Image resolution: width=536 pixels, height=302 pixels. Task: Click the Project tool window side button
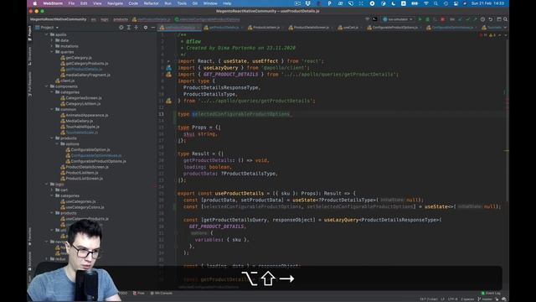coord(30,34)
